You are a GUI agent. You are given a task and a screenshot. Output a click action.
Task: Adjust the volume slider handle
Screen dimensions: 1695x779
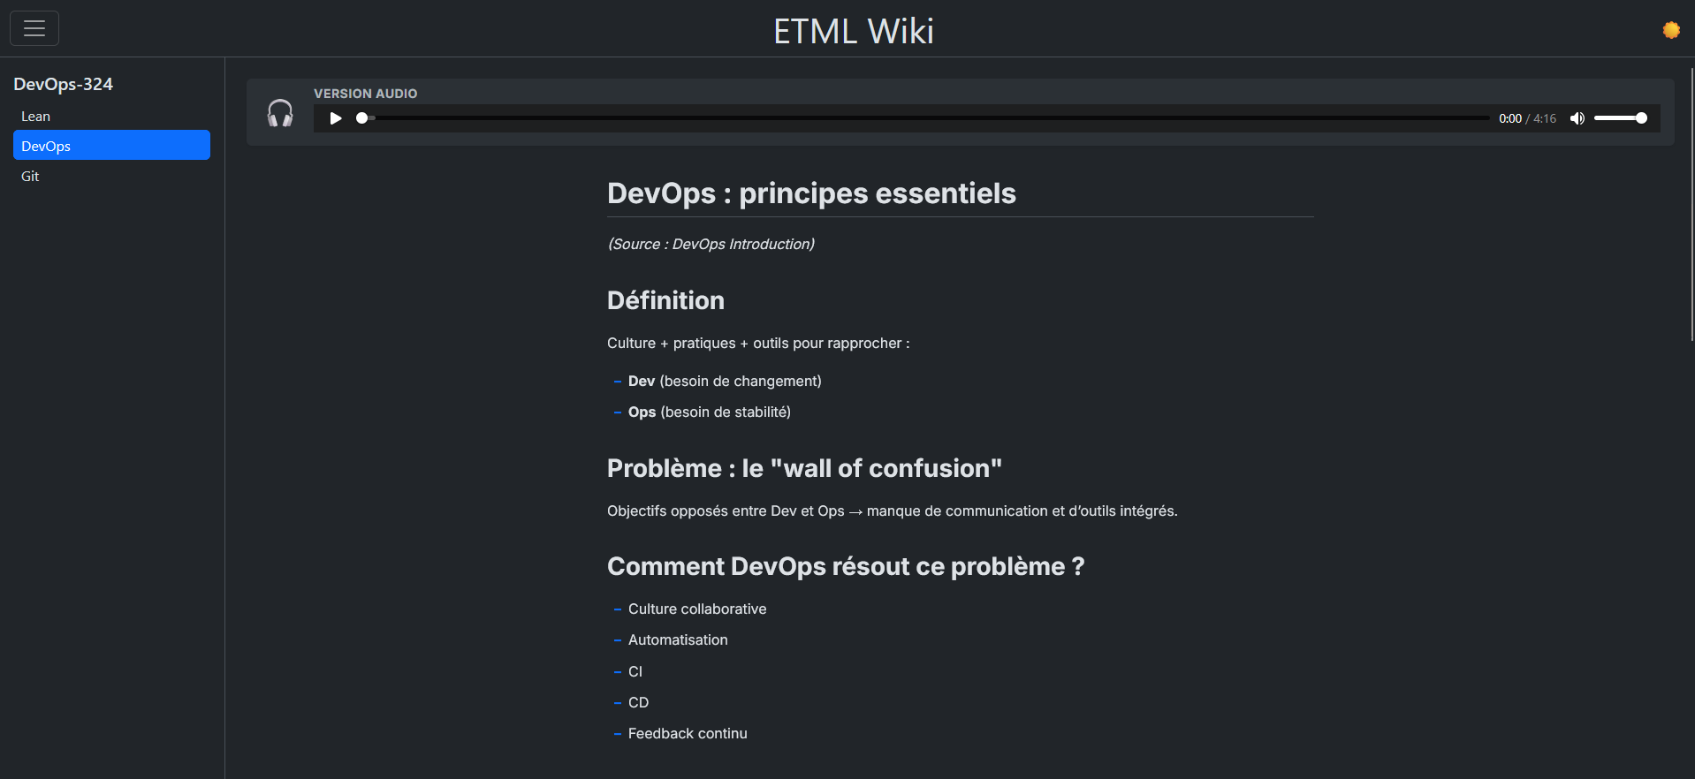tap(1641, 118)
